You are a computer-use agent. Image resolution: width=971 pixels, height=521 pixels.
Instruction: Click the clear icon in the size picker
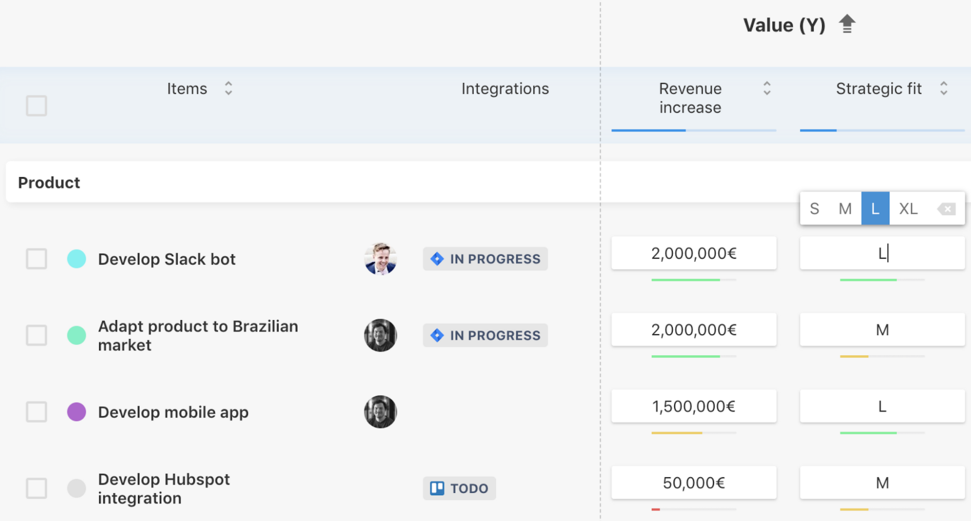[946, 209]
